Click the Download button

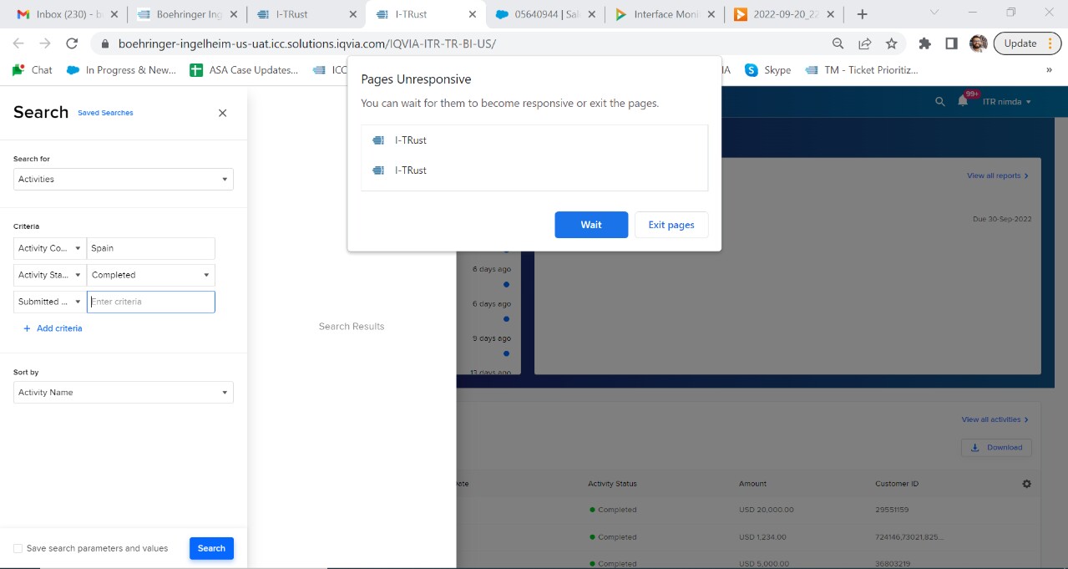996,448
